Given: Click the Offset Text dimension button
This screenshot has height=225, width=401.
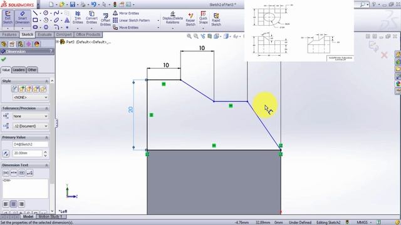Looking at the screenshot, I should click(x=29, y=173).
